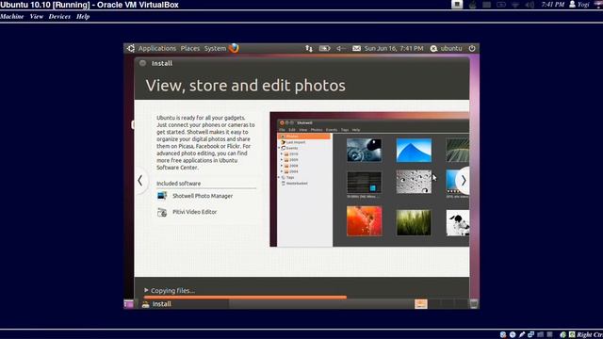Advance to next slide with right arrow

tap(464, 181)
